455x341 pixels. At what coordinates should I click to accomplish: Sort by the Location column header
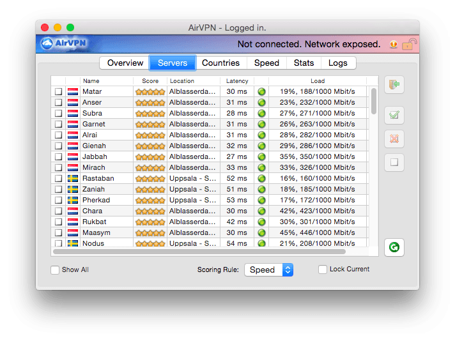(194, 81)
